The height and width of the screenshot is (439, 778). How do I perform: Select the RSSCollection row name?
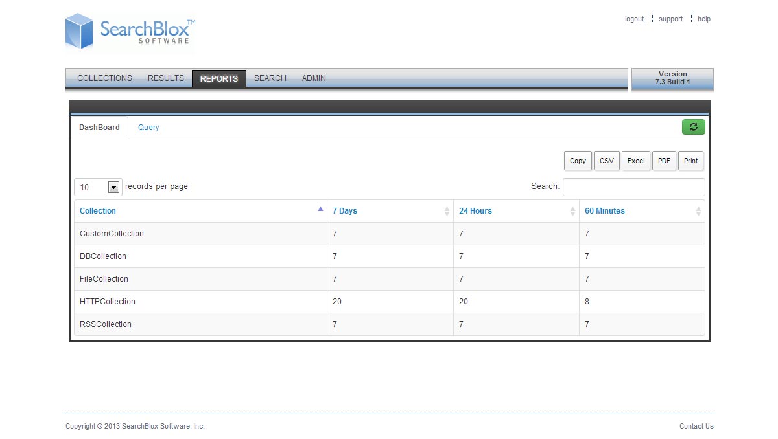click(106, 324)
